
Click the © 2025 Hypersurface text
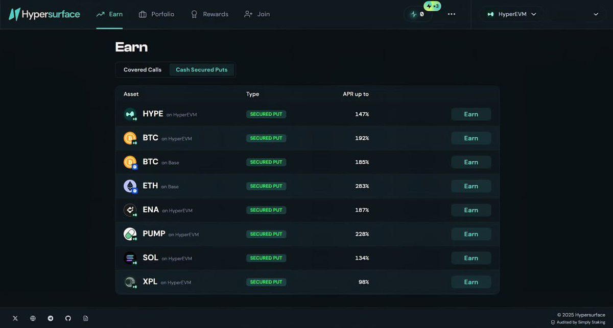581,315
